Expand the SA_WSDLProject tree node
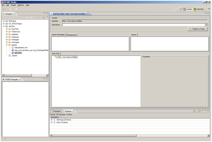Screen dimensions: 212x142 [x=4, y=23]
